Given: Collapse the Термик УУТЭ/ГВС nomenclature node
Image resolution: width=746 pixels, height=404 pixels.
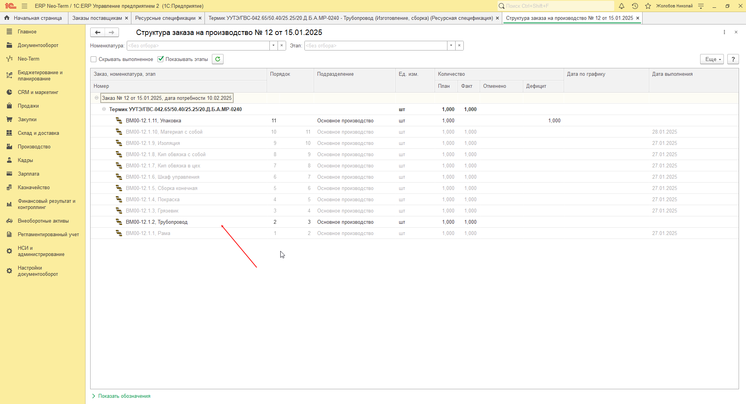Looking at the screenshot, I should (x=104, y=109).
